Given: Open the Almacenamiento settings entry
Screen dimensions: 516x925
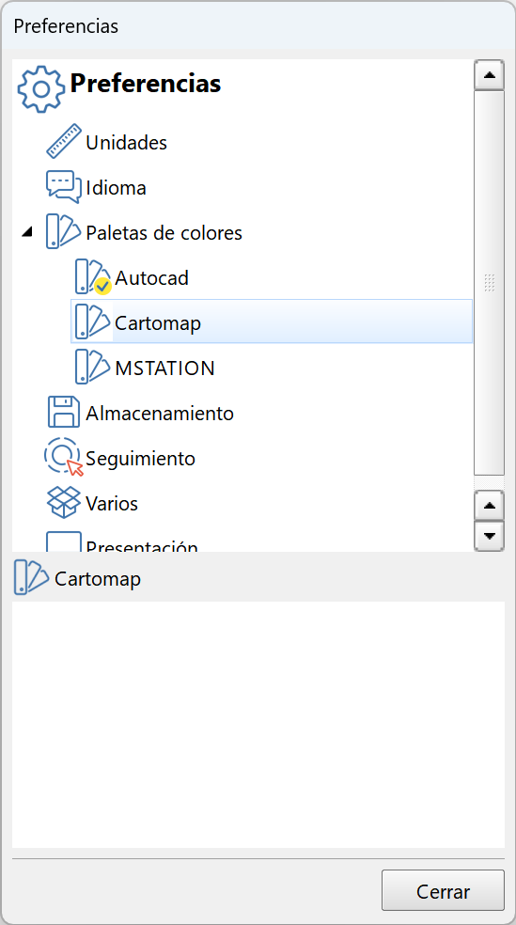Looking at the screenshot, I should (x=160, y=413).
